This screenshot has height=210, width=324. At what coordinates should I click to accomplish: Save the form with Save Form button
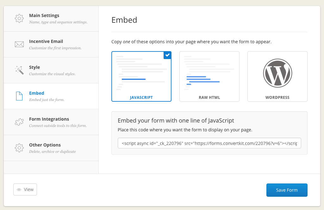coord(287,190)
